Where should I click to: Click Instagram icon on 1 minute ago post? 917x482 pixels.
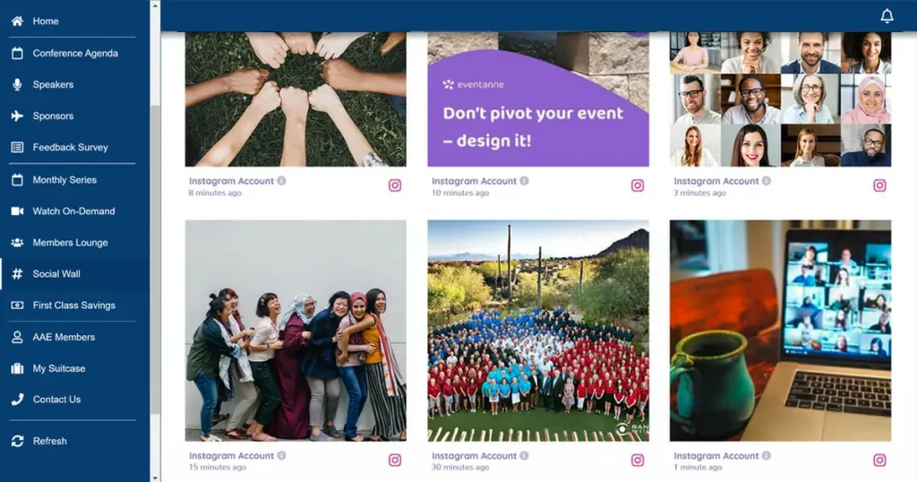(x=879, y=460)
